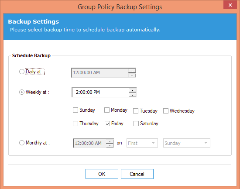Enable the Monday checkbox
This screenshot has height=189, width=240.
click(x=107, y=110)
